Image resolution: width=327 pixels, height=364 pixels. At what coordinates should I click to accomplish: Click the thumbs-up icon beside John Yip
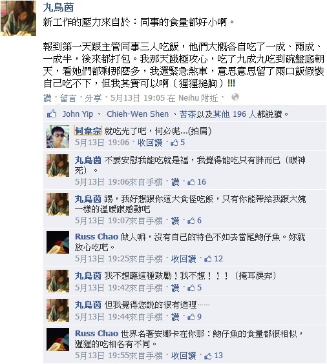point(52,114)
